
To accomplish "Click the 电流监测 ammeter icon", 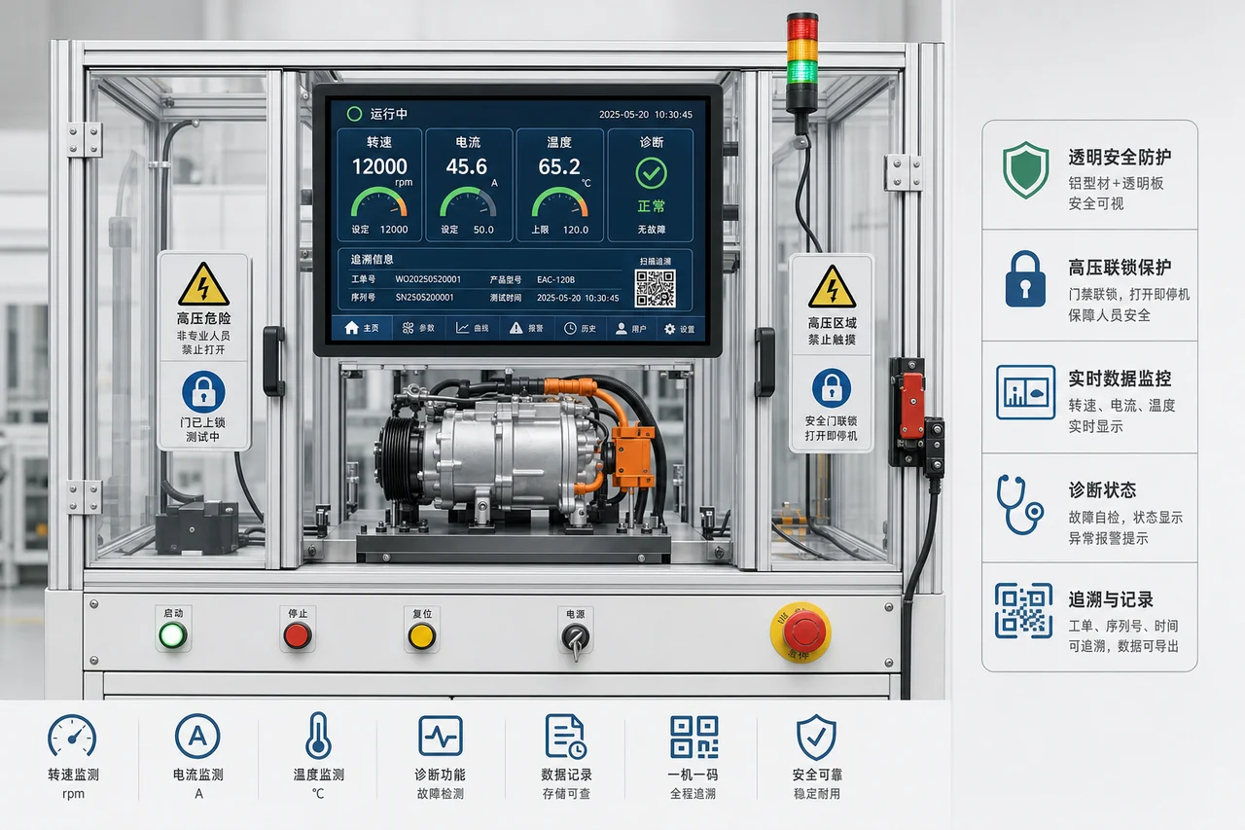I will pyautogui.click(x=197, y=737).
